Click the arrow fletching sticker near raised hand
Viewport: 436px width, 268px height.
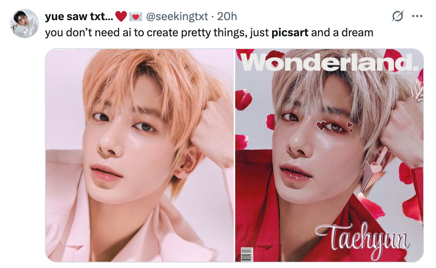pos(418,93)
